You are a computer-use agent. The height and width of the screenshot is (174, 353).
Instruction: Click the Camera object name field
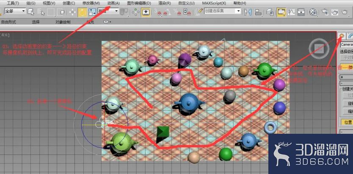[347, 44]
